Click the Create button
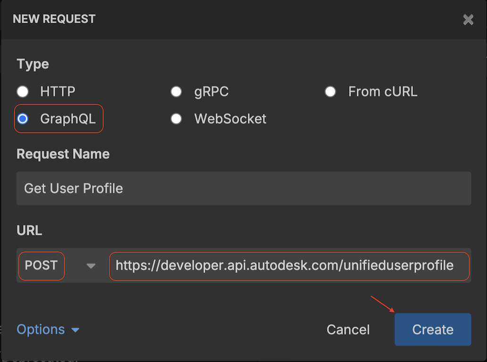 (433, 329)
